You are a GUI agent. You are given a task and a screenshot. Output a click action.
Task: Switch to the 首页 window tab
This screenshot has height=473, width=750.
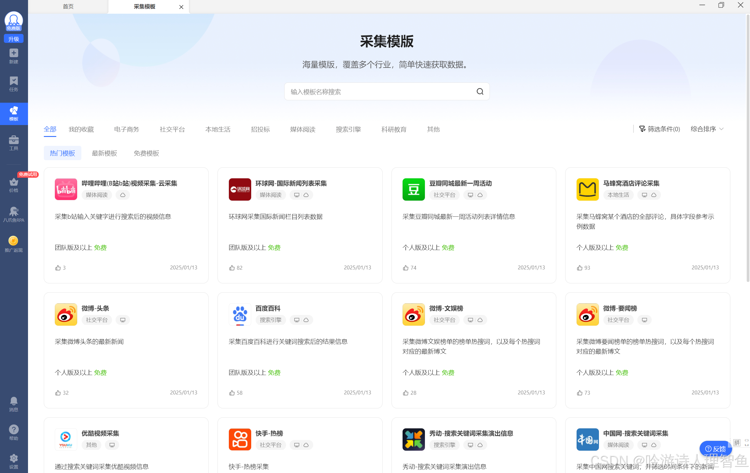click(68, 7)
